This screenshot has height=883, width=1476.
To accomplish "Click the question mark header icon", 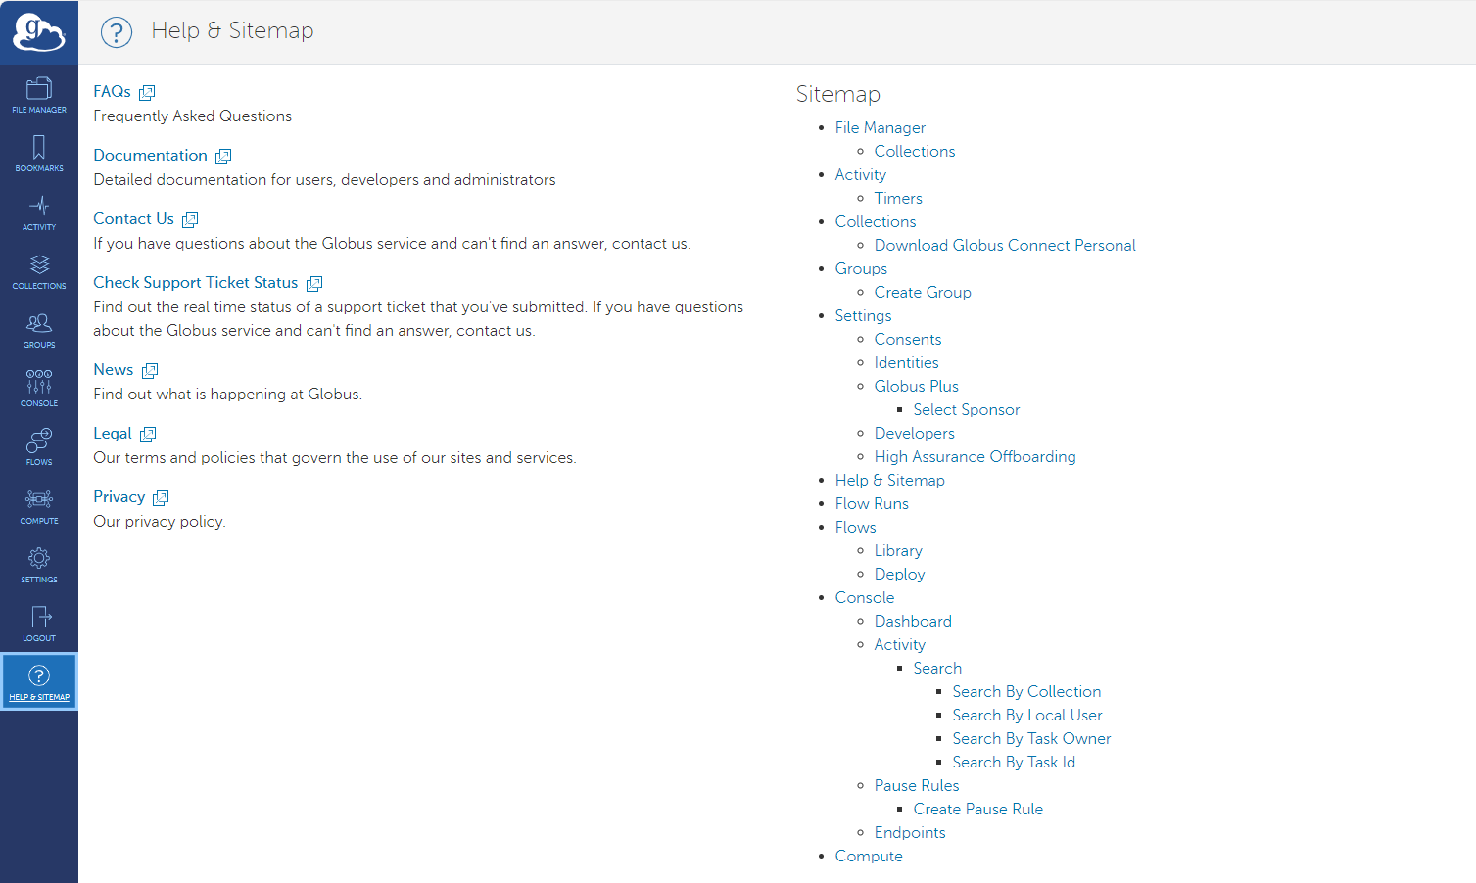I will (x=117, y=32).
